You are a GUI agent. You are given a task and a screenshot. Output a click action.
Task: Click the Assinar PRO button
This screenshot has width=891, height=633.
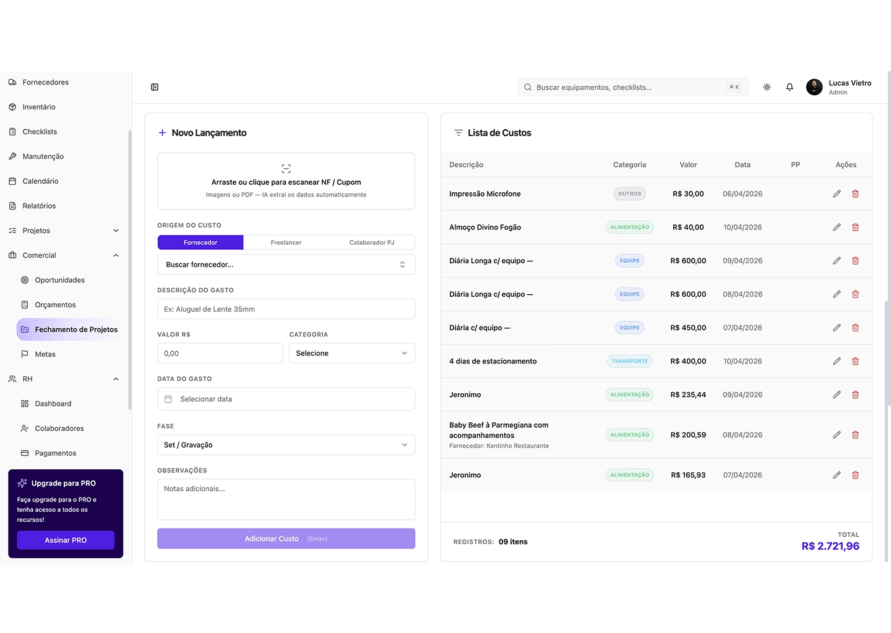tap(66, 540)
